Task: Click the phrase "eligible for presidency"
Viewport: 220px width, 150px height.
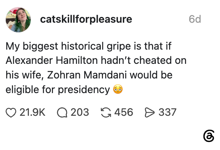Action: pyautogui.click(x=58, y=90)
